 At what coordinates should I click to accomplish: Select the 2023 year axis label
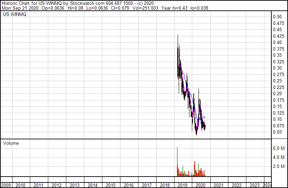tap(255, 185)
